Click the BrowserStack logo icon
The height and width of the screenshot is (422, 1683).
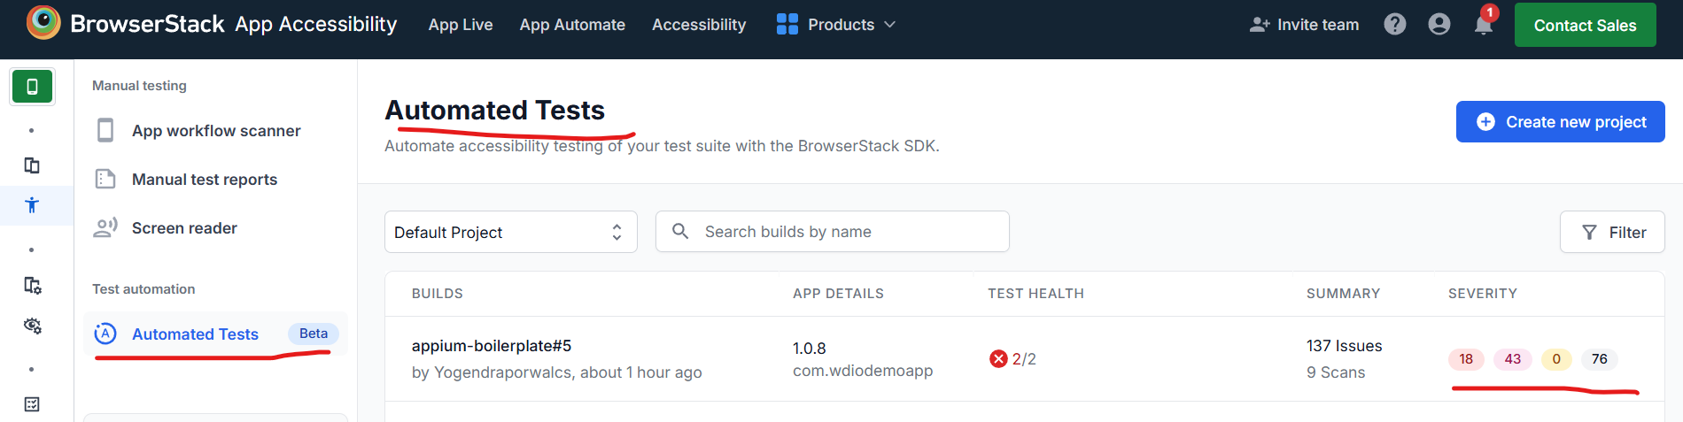coord(43,23)
